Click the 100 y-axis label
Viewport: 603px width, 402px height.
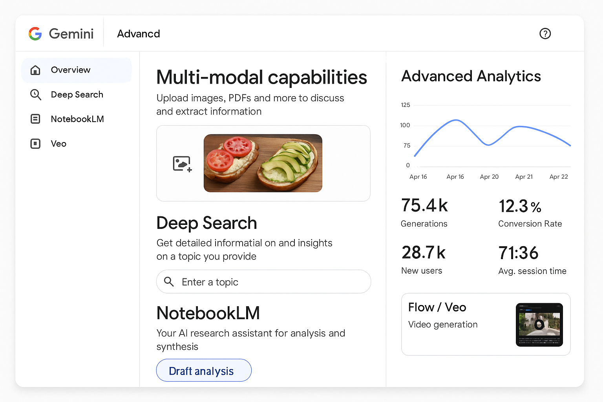click(405, 125)
